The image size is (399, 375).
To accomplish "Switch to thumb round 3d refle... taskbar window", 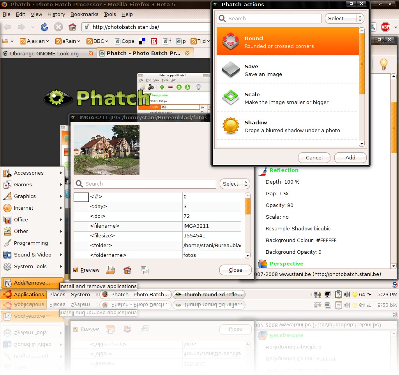I will click(x=209, y=295).
